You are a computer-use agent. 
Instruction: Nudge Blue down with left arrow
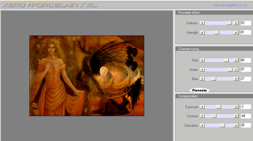[x=202, y=79]
